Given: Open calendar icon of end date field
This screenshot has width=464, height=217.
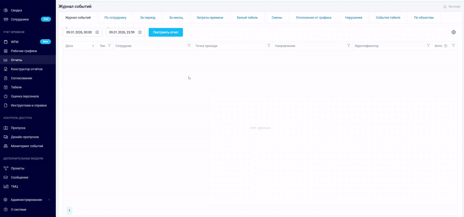Looking at the screenshot, I should pos(140,32).
